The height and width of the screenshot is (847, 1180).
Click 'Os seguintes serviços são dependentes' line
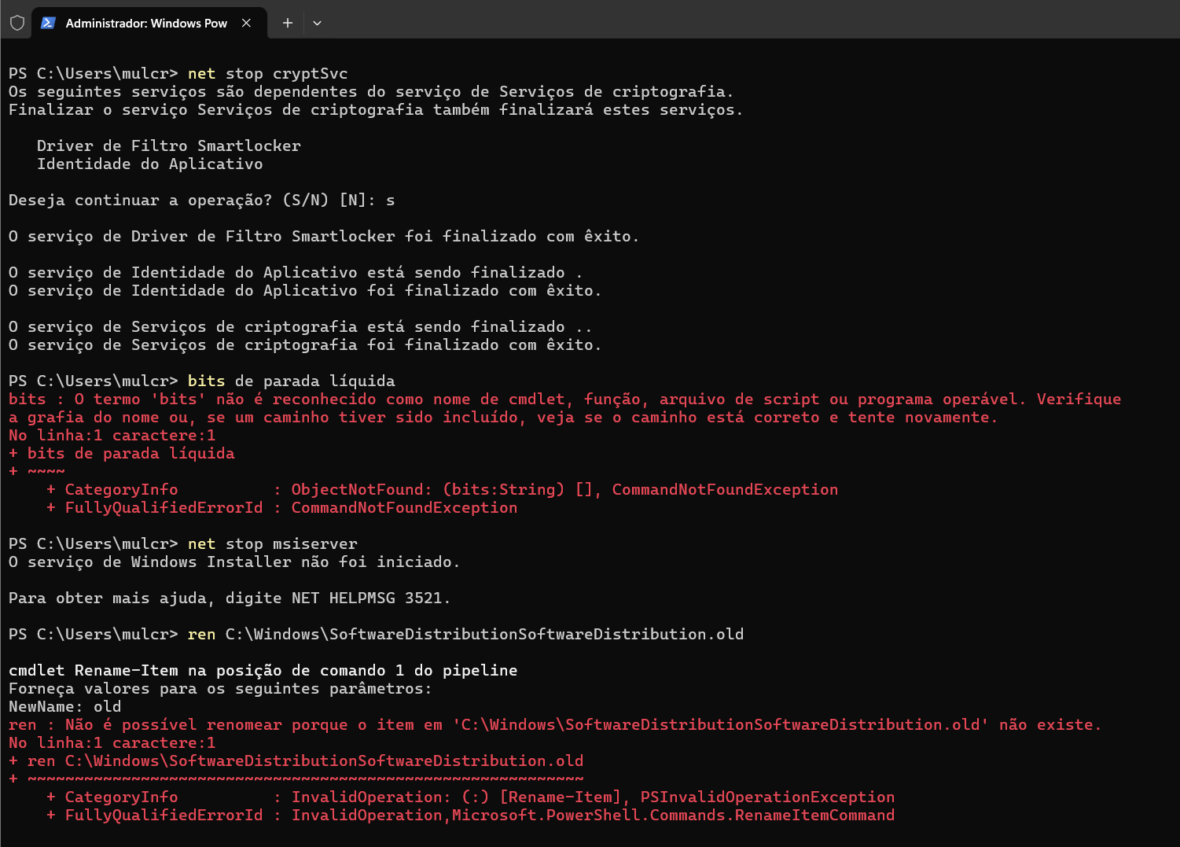tap(371, 91)
